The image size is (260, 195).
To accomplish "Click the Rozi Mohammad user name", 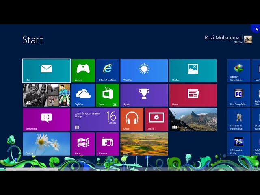I will coord(223,38).
